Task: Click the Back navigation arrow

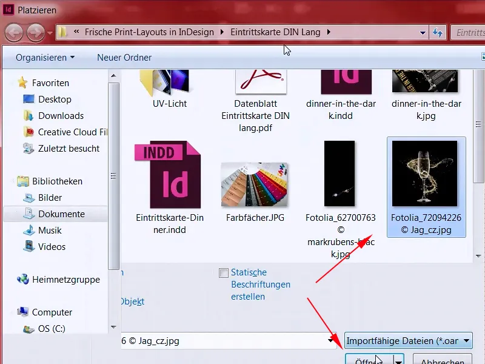Action: [x=14, y=33]
